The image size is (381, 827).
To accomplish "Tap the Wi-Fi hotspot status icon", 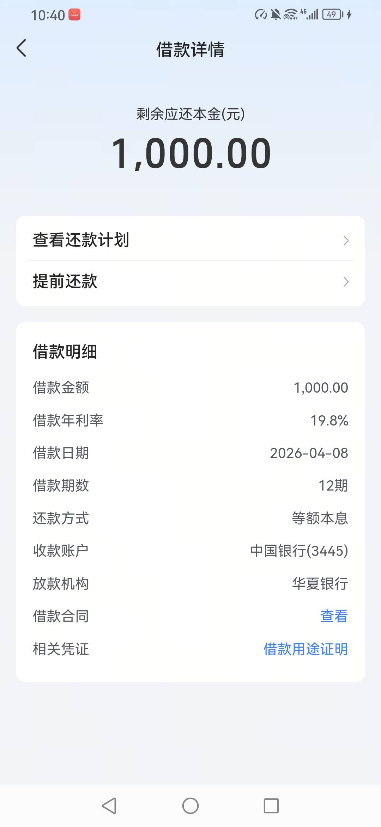I will point(290,15).
